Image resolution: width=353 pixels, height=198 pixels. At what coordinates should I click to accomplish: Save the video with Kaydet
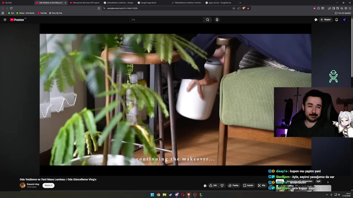click(248, 185)
